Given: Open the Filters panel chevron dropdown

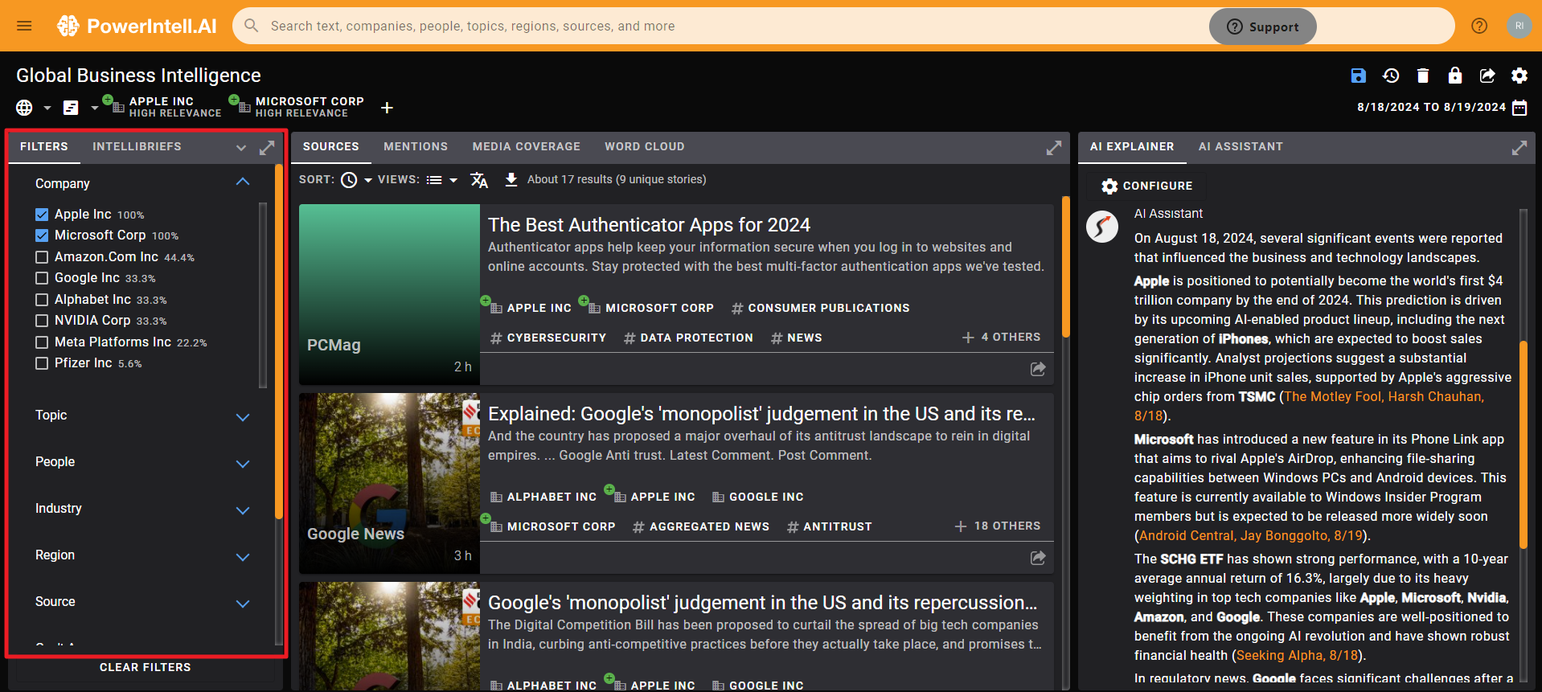Looking at the screenshot, I should coord(241,148).
